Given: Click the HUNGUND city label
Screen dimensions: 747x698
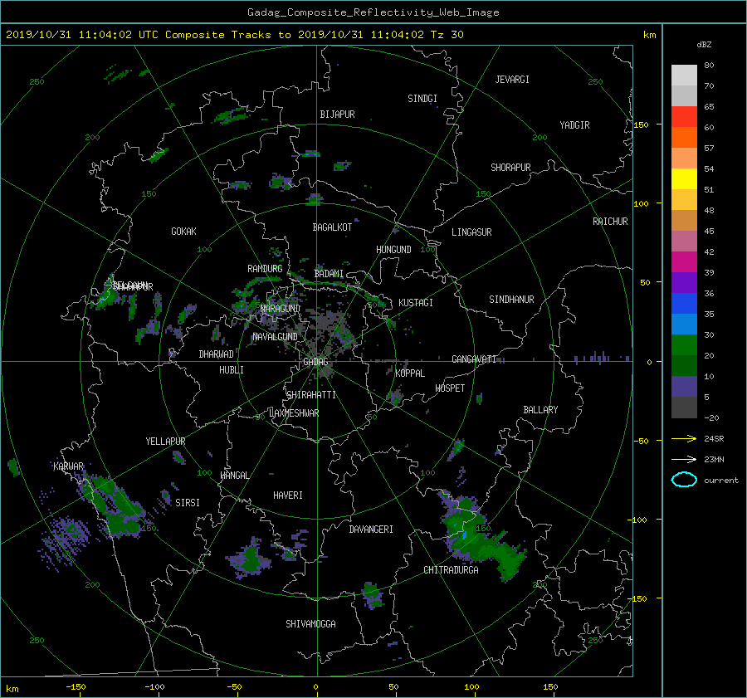Looking at the screenshot, I should (x=393, y=250).
